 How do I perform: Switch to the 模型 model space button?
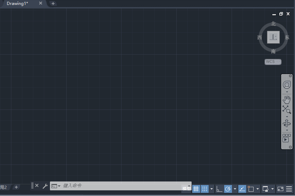pyautogui.click(x=186, y=189)
